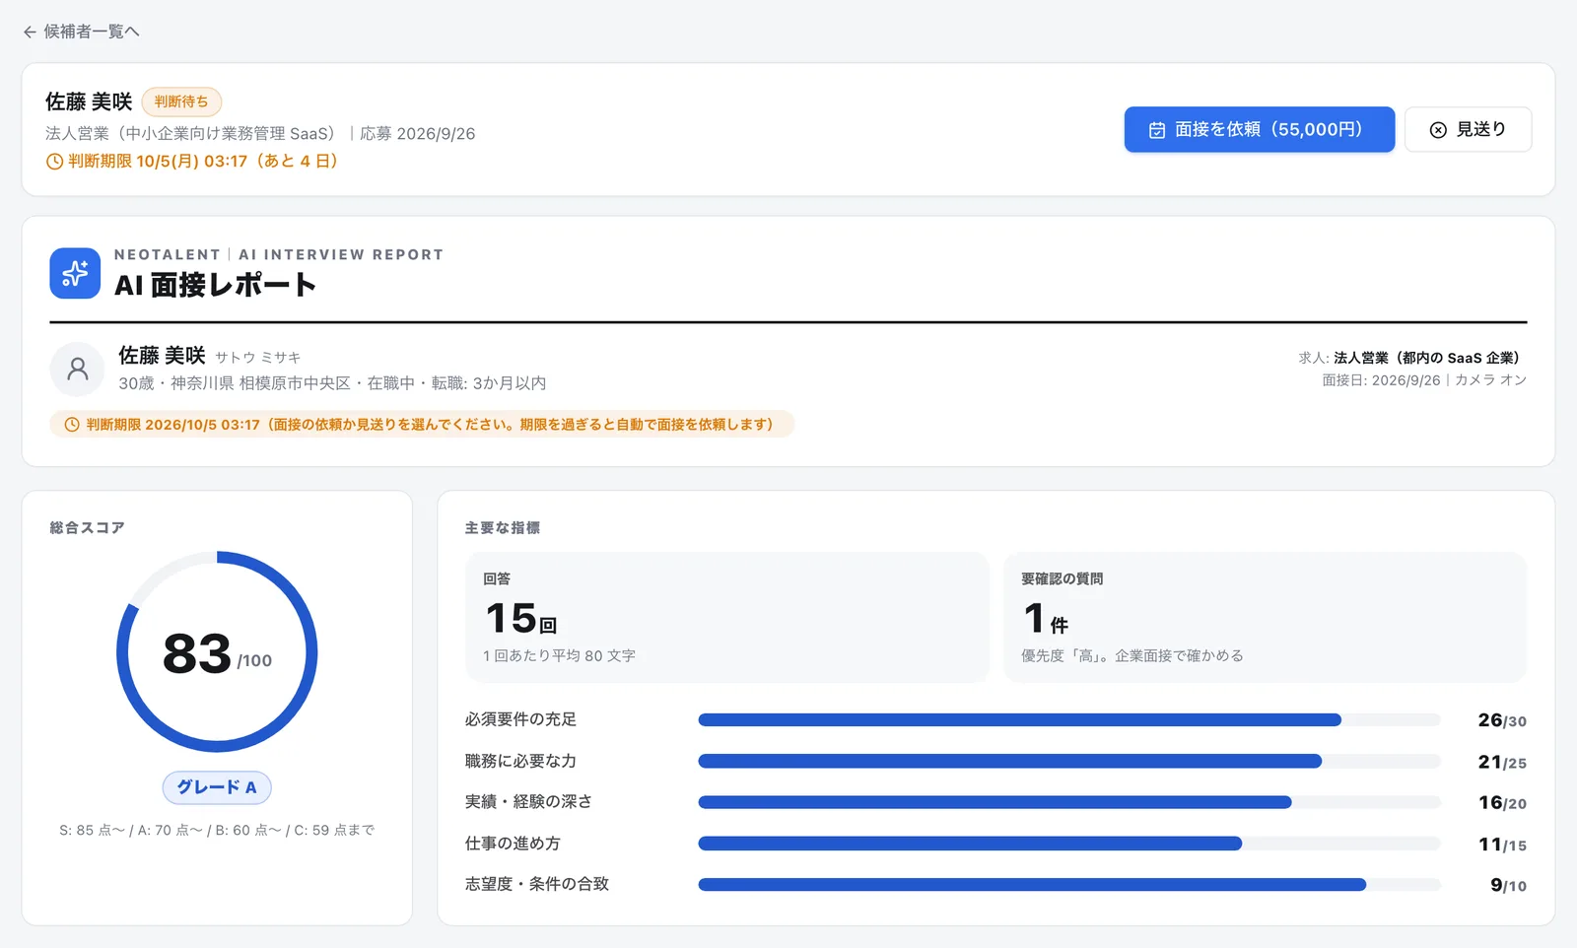This screenshot has height=948, width=1577.
Task: Click the AI 面接レポート heading
Action: (x=215, y=285)
